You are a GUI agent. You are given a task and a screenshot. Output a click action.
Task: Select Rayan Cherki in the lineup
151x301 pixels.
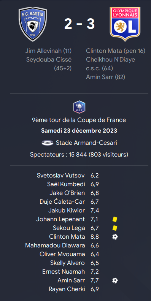[67, 289]
